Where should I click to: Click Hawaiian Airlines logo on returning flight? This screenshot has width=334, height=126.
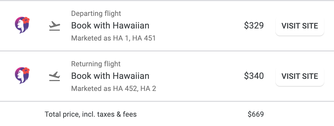(x=22, y=76)
